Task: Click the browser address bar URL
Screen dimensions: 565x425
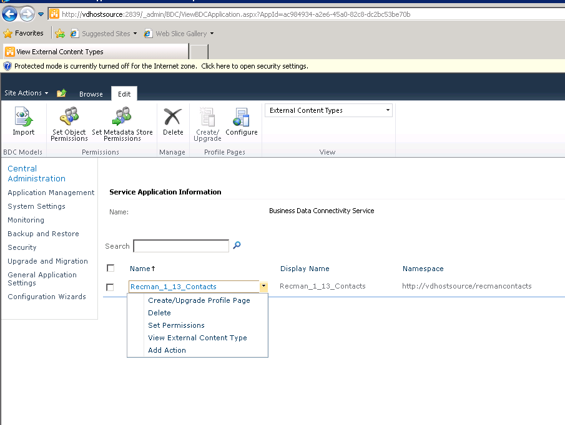Action: click(236, 14)
